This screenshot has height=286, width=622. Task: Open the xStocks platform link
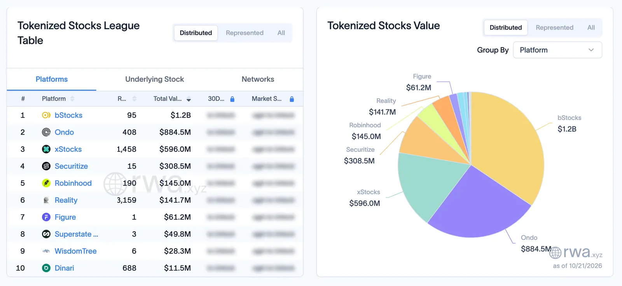tap(68, 149)
